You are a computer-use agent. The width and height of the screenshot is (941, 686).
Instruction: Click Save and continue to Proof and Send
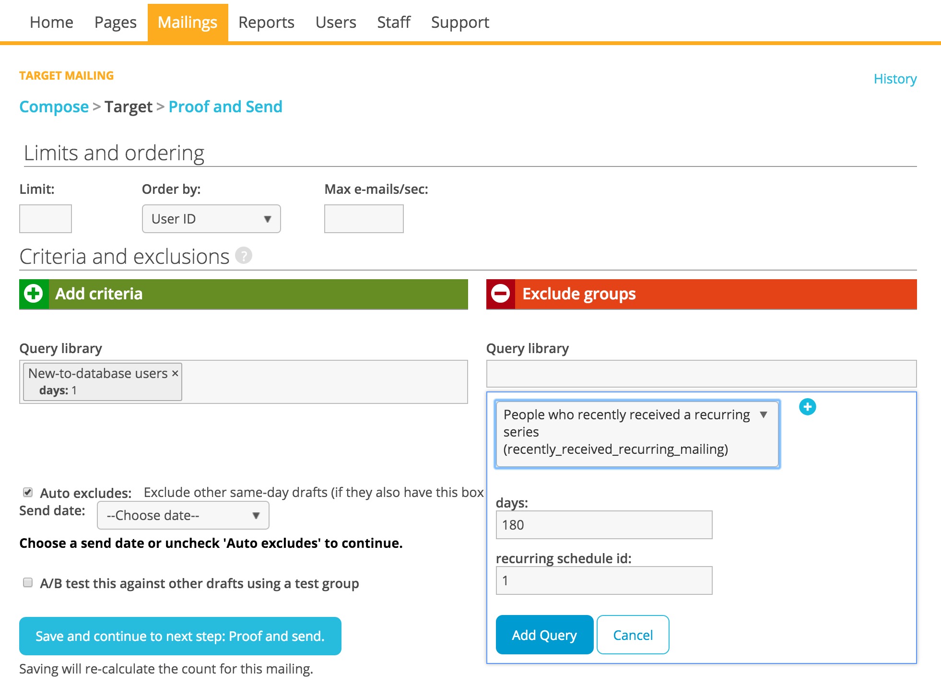[180, 636]
